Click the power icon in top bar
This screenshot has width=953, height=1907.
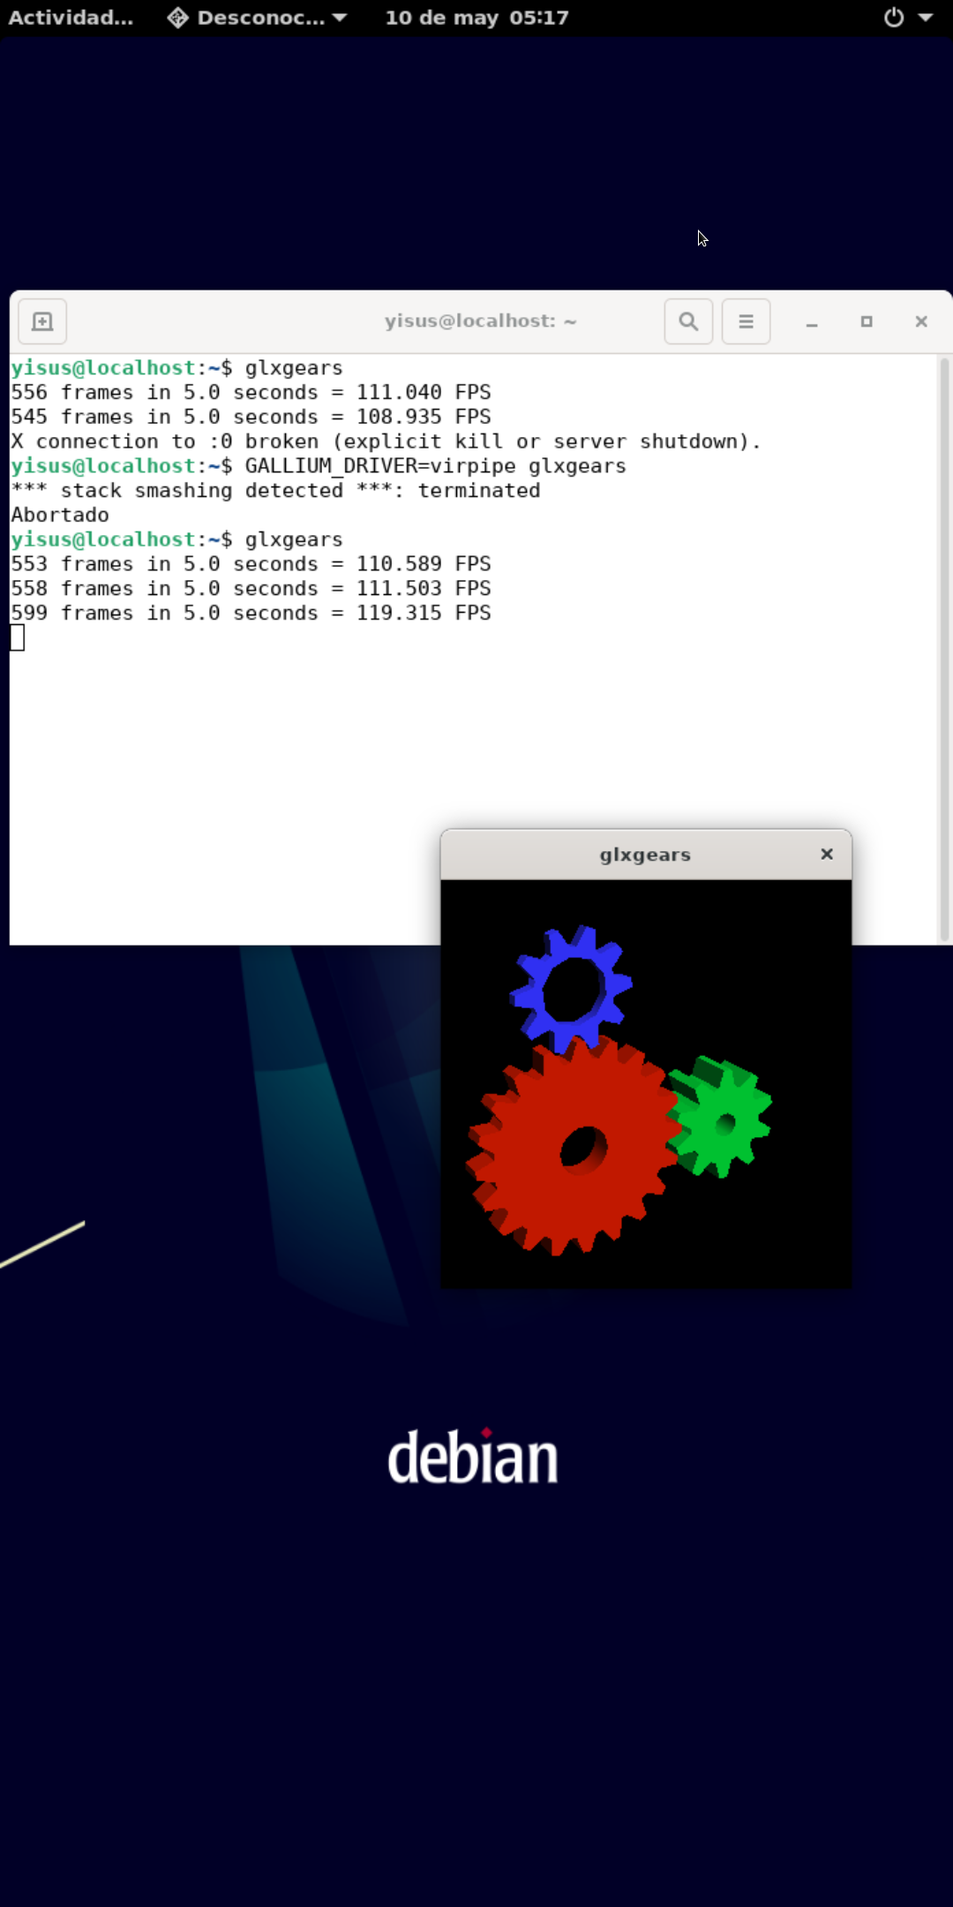coord(894,18)
